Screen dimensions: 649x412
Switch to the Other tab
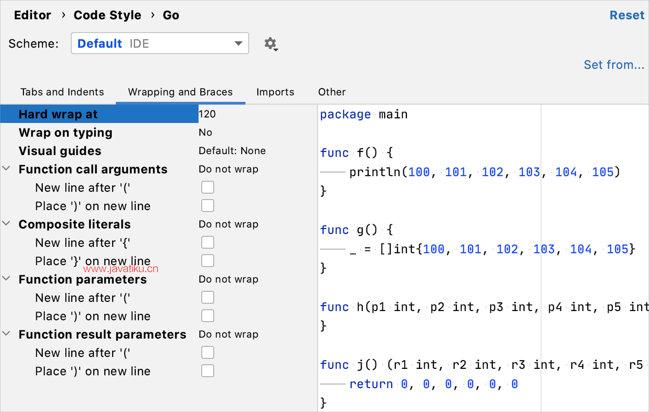pyautogui.click(x=331, y=92)
